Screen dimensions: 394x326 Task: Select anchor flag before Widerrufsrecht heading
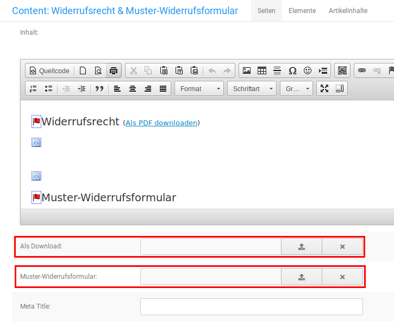(x=36, y=122)
